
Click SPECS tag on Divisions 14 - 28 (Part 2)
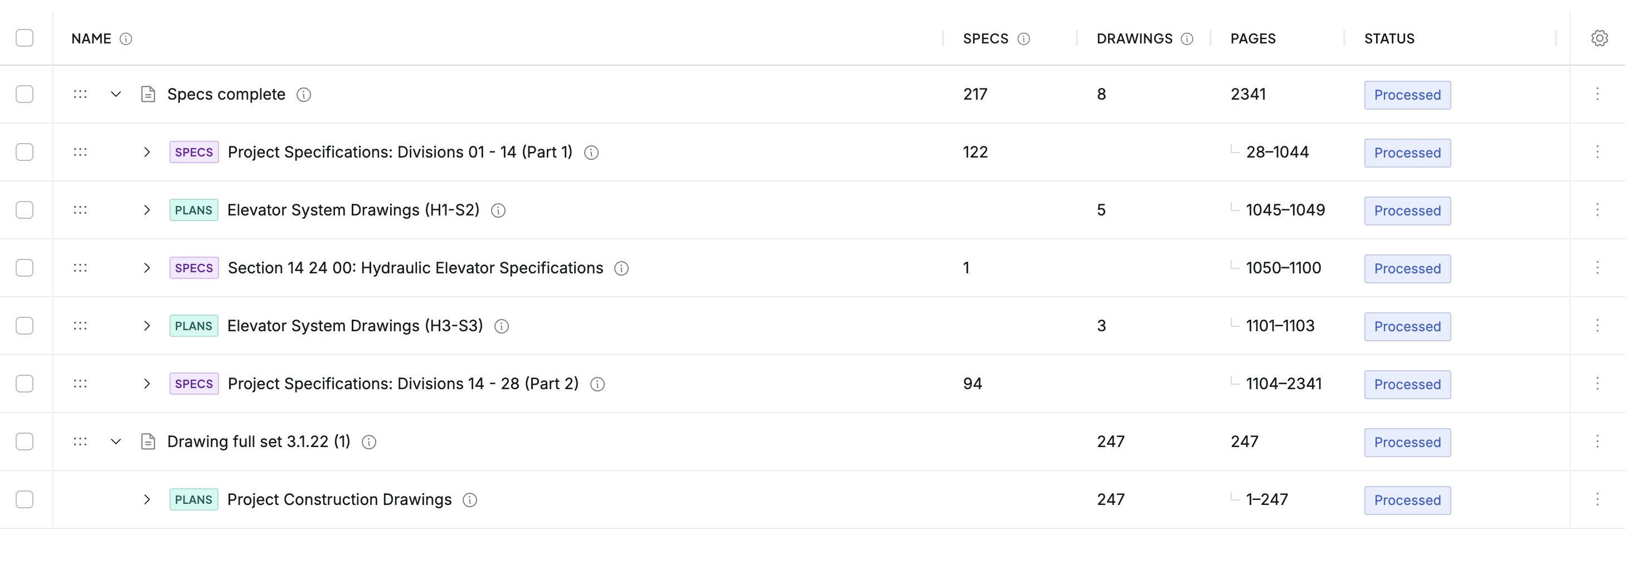(194, 384)
